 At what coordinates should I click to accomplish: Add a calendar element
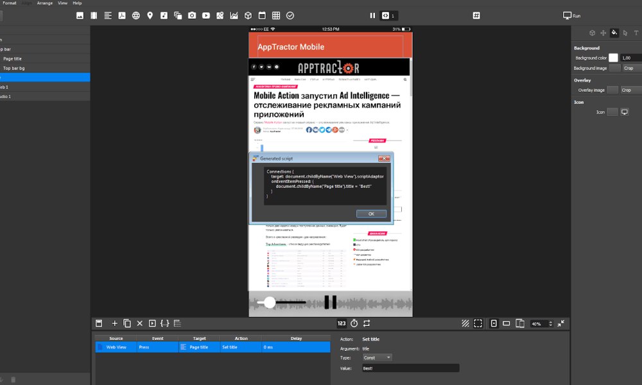pos(262,15)
